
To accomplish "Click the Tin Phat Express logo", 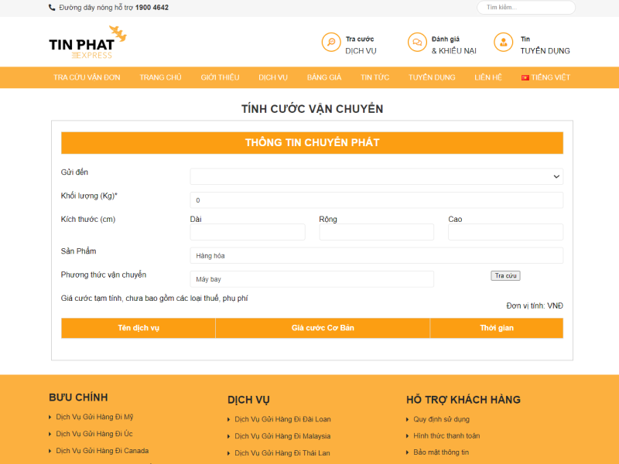I will tap(87, 43).
